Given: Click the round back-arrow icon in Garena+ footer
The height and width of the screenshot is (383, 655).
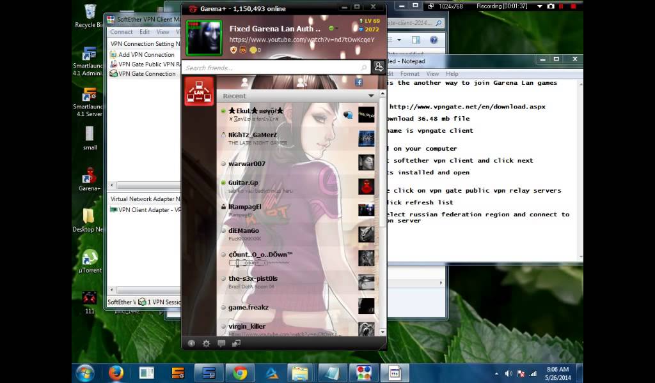Looking at the screenshot, I should pos(191,343).
